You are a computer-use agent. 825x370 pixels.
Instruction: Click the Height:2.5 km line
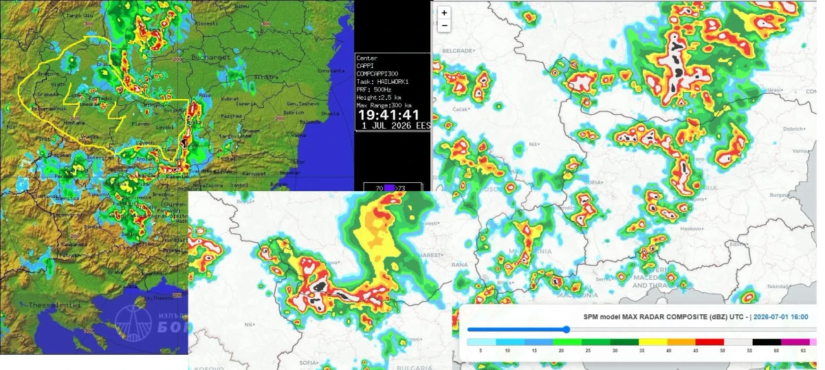tap(379, 96)
